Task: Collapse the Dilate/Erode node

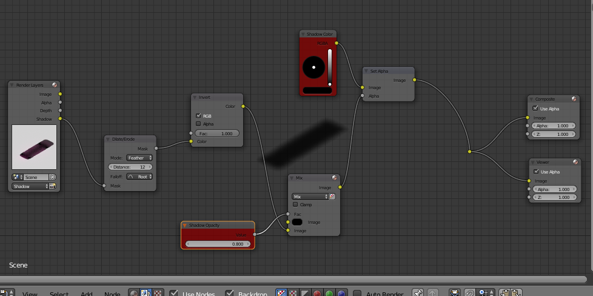Action: (x=109, y=139)
